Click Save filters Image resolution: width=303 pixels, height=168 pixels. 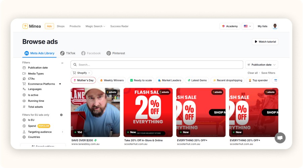click(x=268, y=73)
